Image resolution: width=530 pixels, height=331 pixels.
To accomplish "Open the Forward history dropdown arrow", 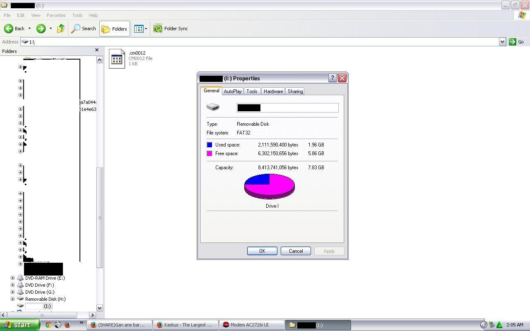I will pyautogui.click(x=51, y=29).
